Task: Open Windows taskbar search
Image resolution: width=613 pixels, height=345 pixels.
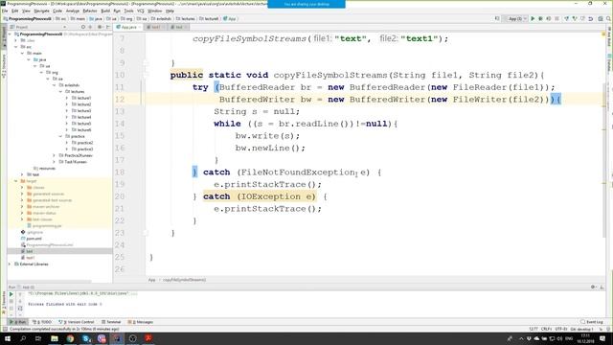Action: point(23,338)
